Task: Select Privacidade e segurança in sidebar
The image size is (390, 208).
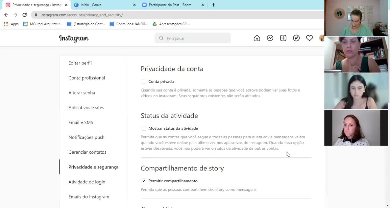Action: click(93, 167)
